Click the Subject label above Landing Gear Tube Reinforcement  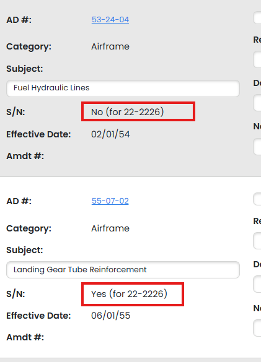(25, 250)
